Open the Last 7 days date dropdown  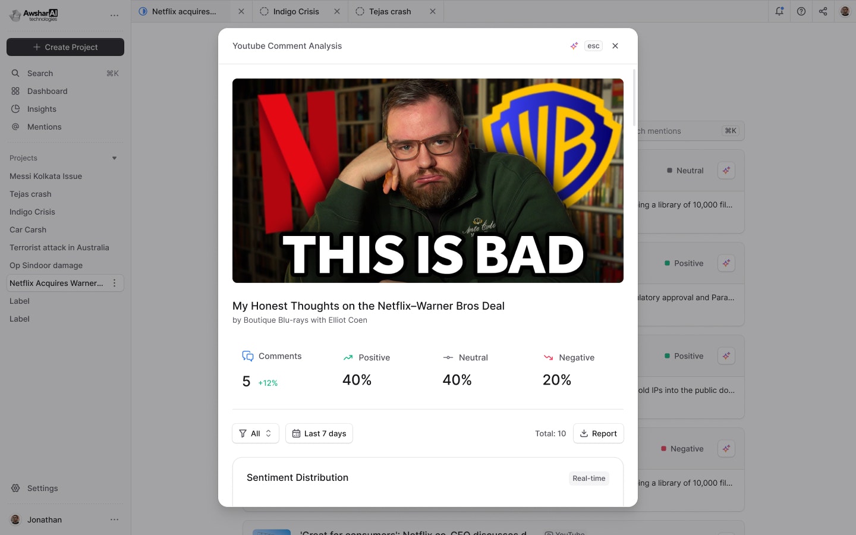pyautogui.click(x=319, y=433)
